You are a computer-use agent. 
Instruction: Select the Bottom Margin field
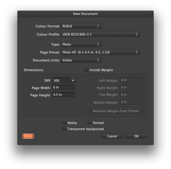click(131, 102)
